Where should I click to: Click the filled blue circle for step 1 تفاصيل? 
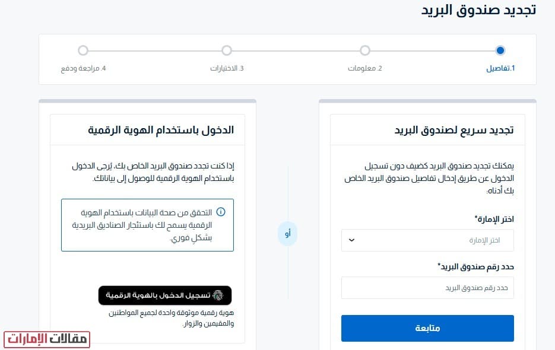pos(500,50)
